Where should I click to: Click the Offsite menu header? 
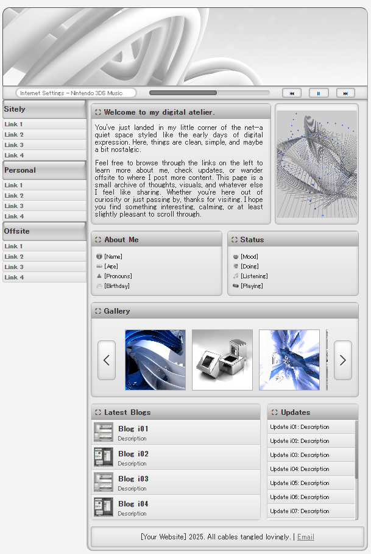44,231
